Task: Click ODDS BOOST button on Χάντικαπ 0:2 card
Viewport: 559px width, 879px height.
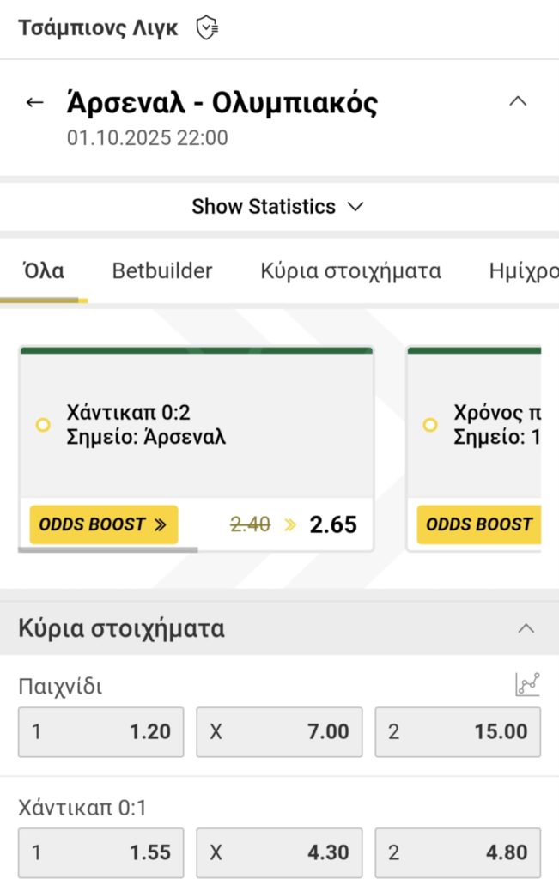Action: click(x=103, y=524)
